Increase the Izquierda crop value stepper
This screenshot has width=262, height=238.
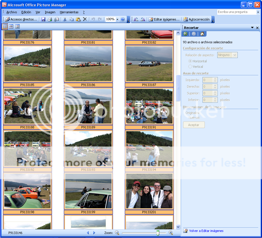pos(215,79)
